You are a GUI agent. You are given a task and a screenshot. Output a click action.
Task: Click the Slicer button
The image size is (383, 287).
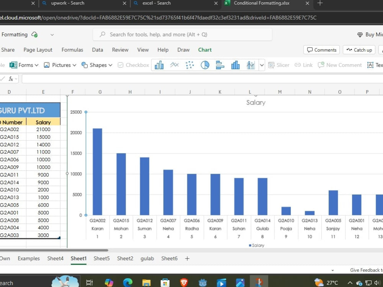click(279, 65)
